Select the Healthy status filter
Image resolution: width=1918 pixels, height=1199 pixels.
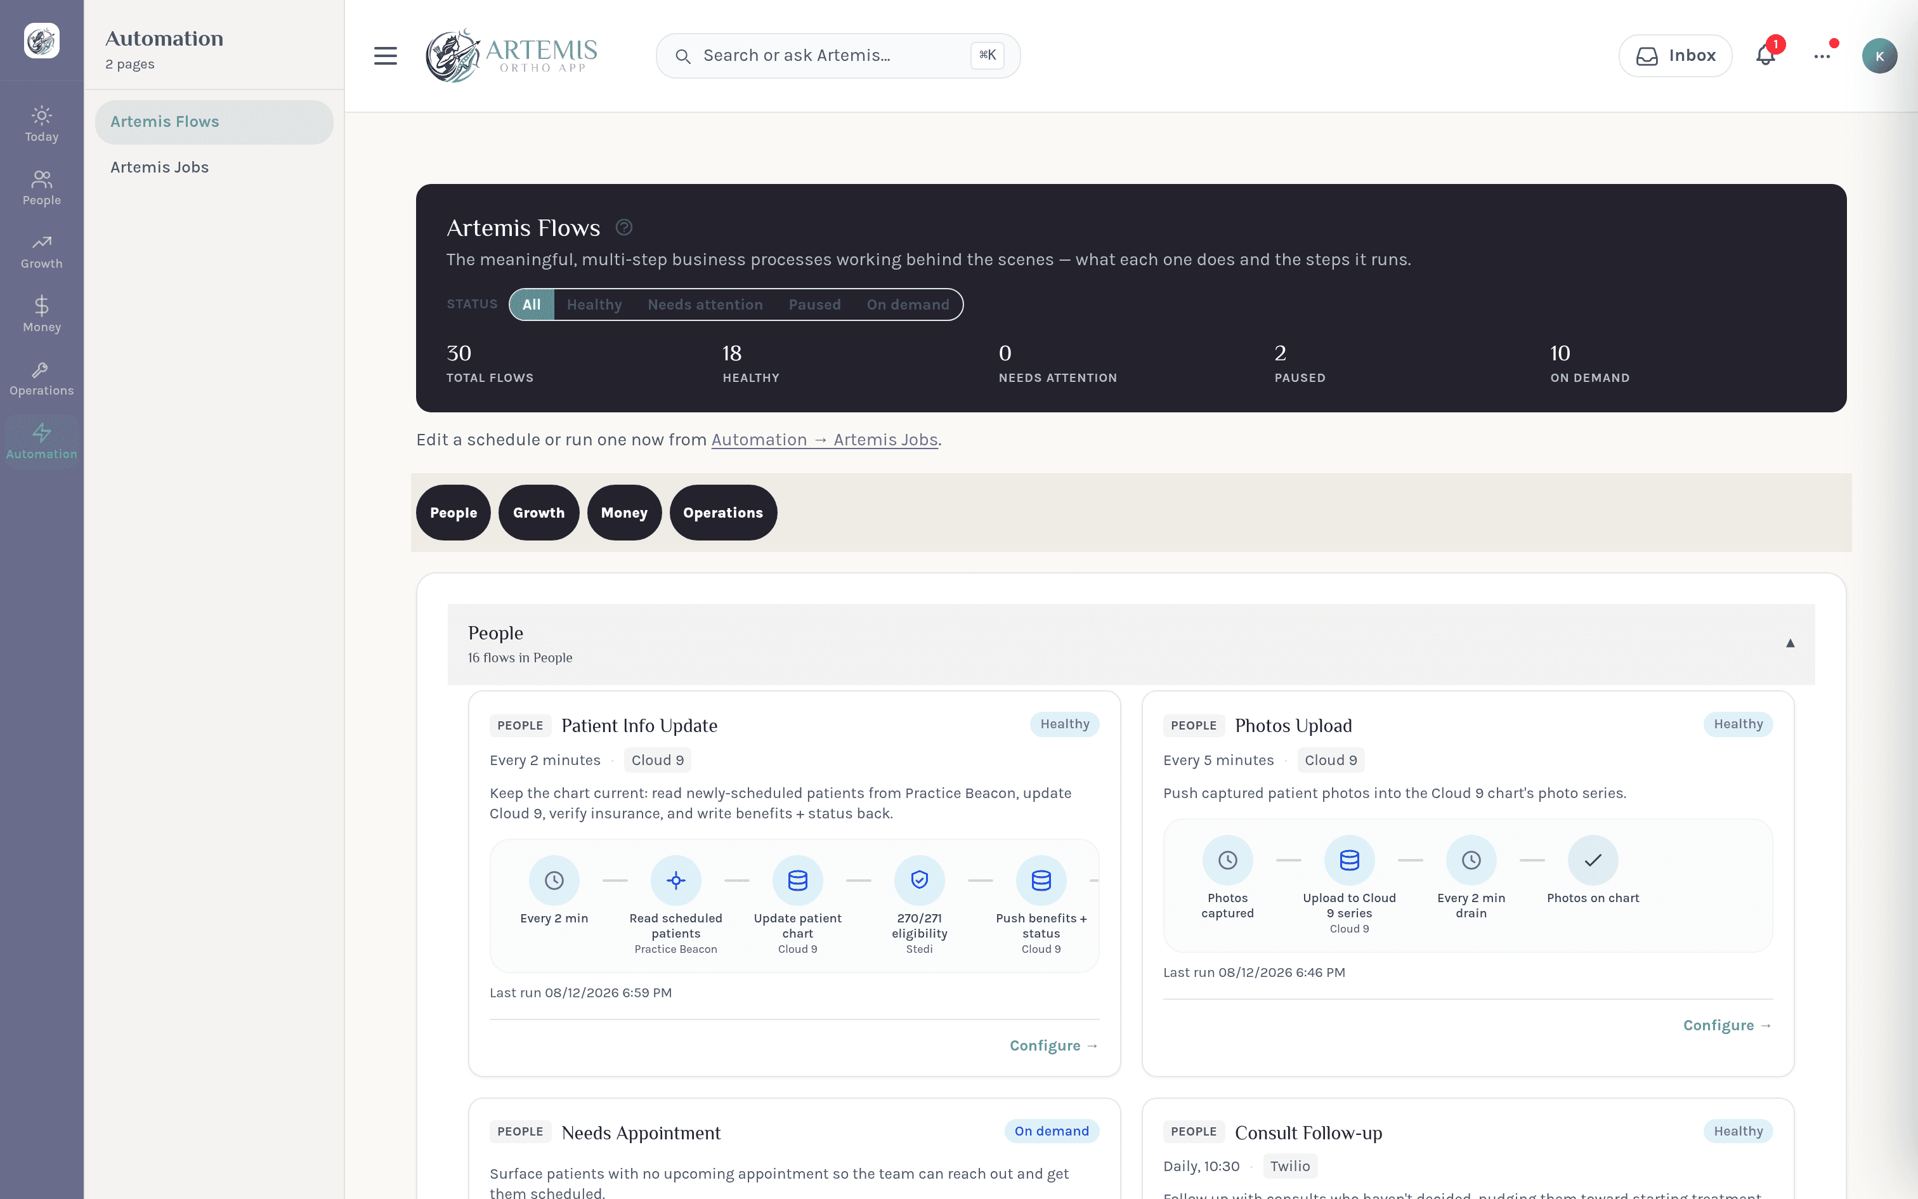594,305
